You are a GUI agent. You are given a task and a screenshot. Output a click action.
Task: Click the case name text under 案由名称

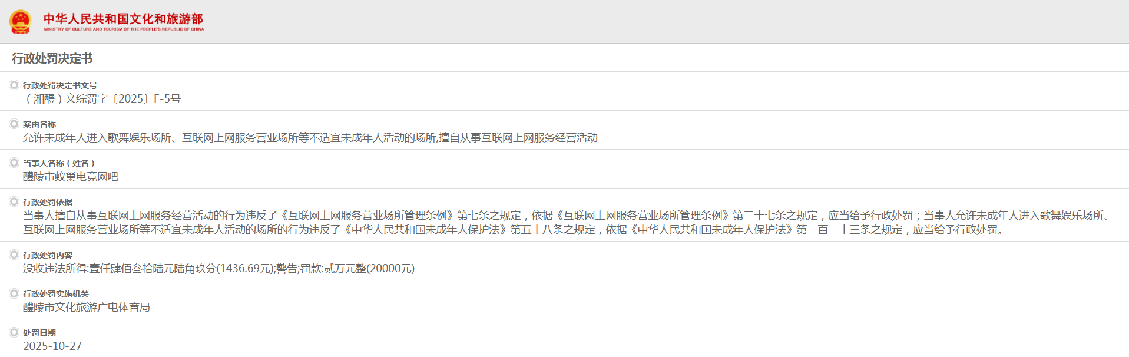310,138
